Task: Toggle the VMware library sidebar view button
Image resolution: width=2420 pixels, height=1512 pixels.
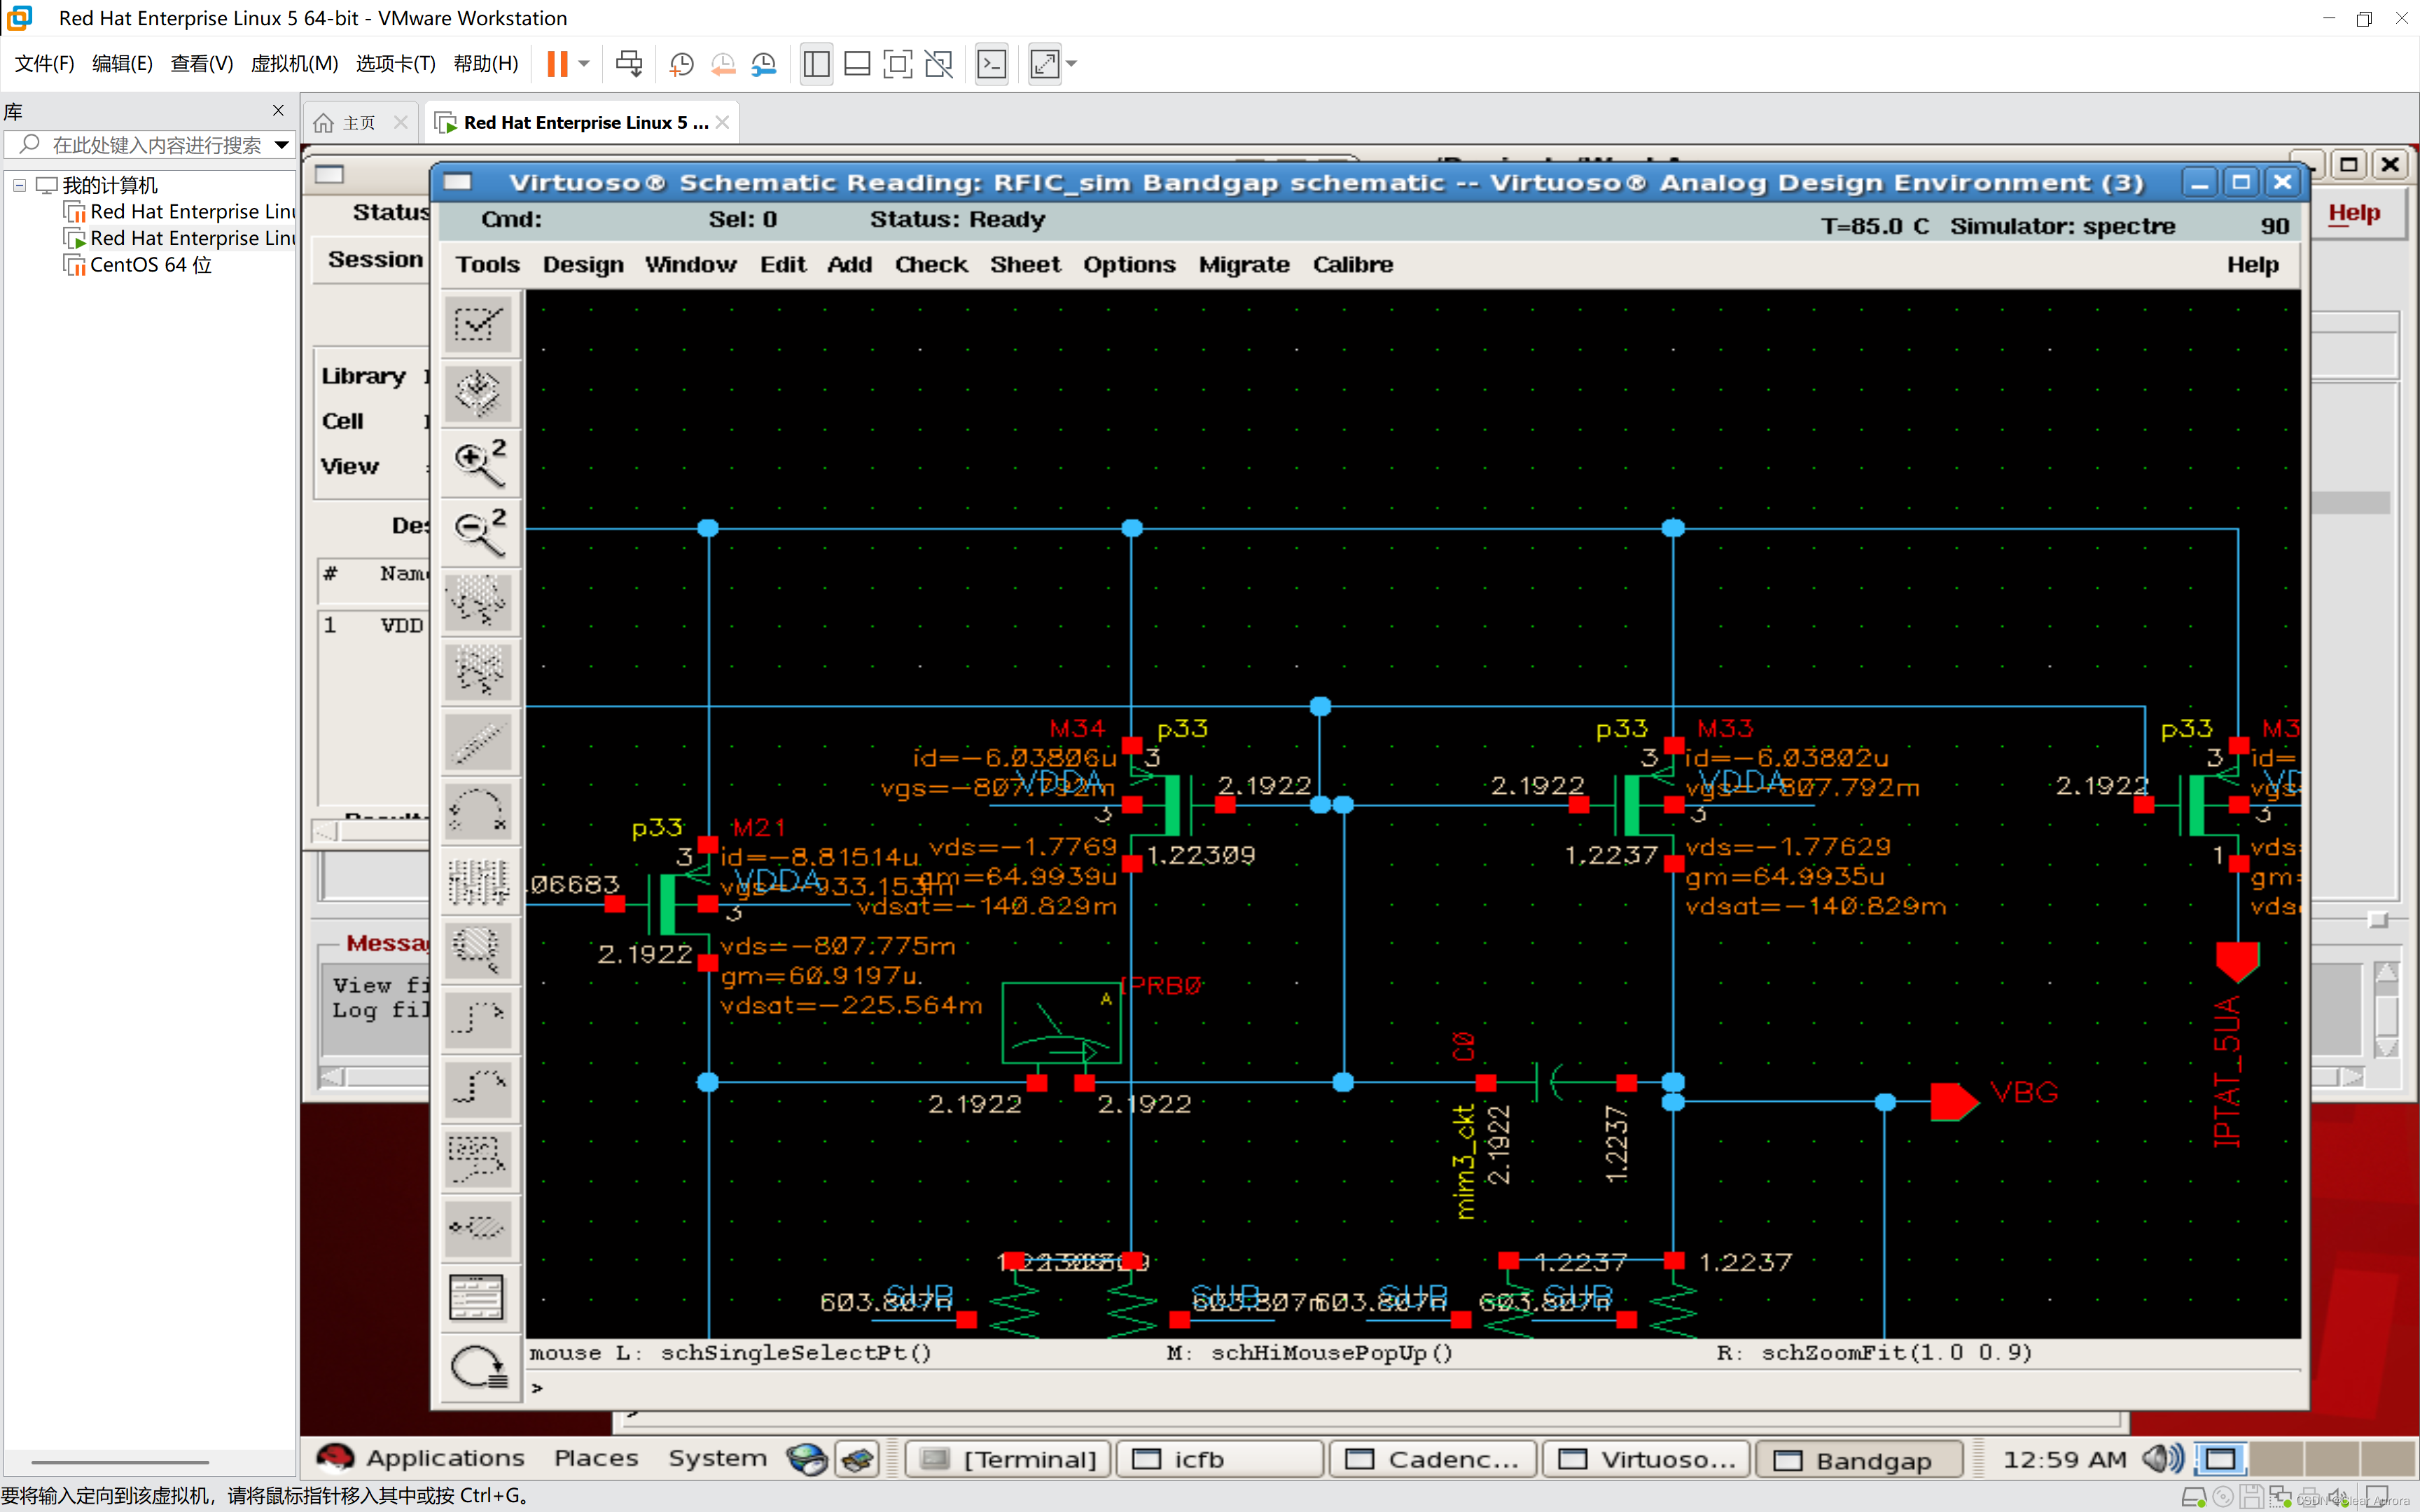Action: click(x=816, y=65)
